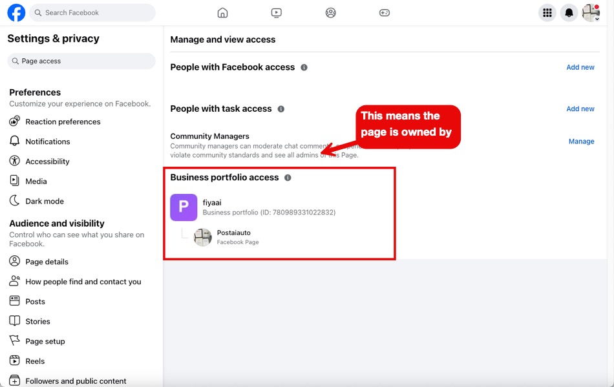
Task: Open the Video tab icon
Action: (x=277, y=13)
